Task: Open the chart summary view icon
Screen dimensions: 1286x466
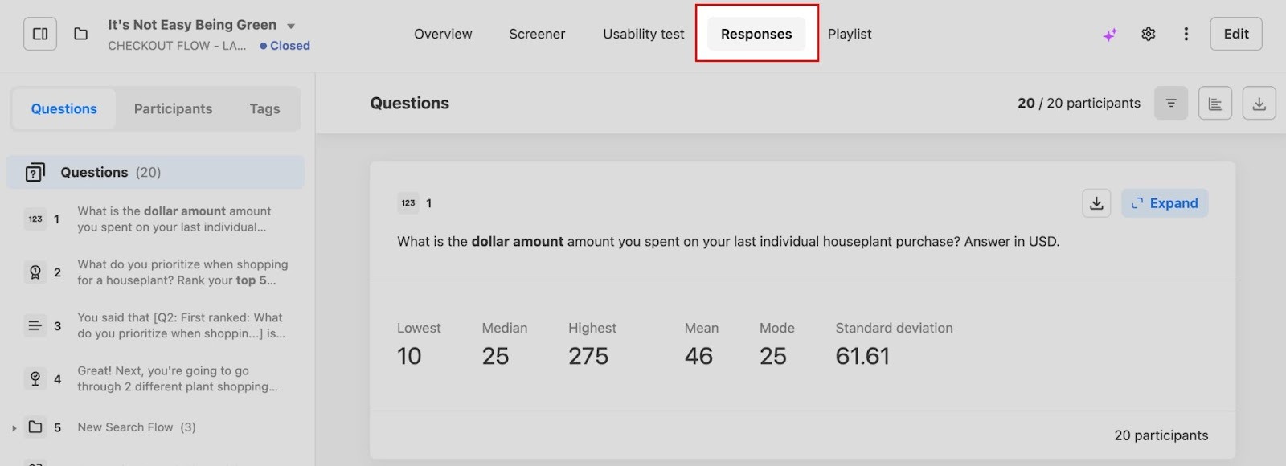Action: pyautogui.click(x=1214, y=103)
